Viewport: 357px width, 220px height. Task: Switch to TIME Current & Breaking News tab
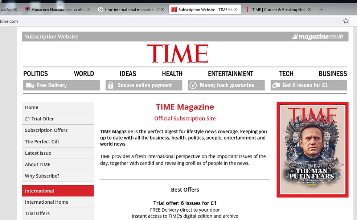[278, 9]
